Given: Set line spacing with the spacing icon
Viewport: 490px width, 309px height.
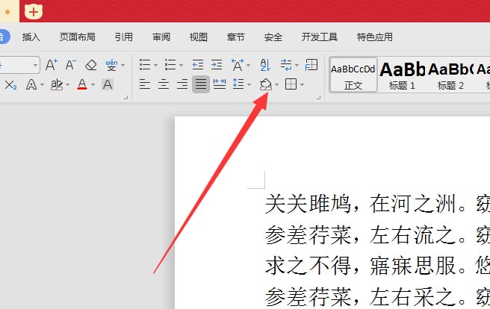Looking at the screenshot, I should (x=238, y=84).
